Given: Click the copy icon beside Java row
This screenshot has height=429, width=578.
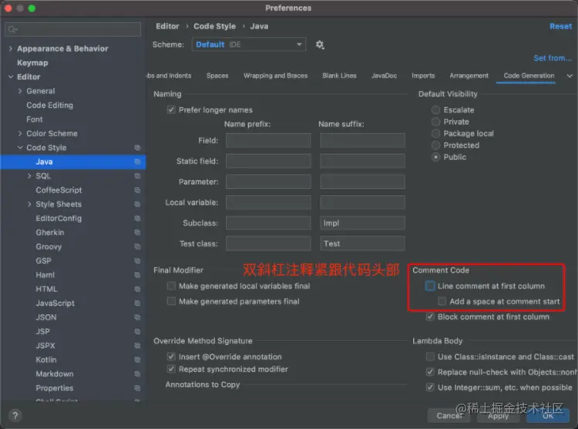Looking at the screenshot, I should click(x=137, y=162).
